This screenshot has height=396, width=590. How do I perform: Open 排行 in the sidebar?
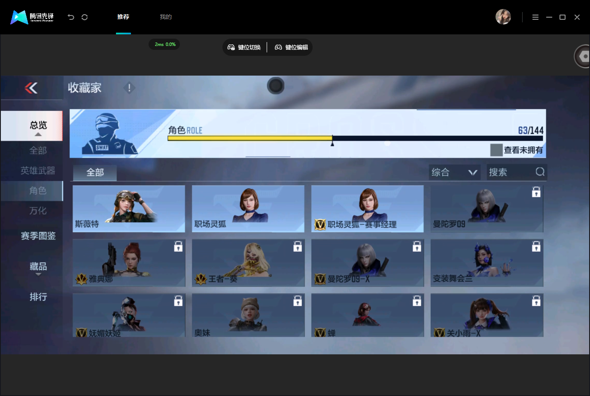point(38,297)
